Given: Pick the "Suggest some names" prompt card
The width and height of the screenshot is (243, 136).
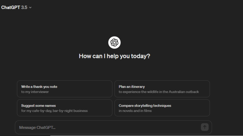Looking at the screenshot, I should 38,106.
